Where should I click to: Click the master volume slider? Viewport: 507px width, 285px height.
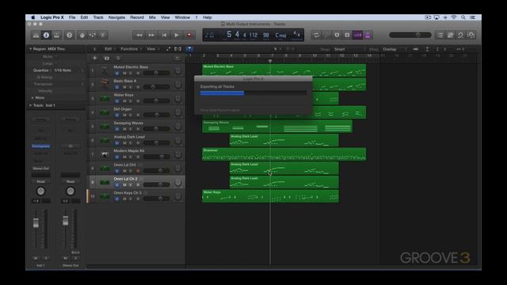410,35
